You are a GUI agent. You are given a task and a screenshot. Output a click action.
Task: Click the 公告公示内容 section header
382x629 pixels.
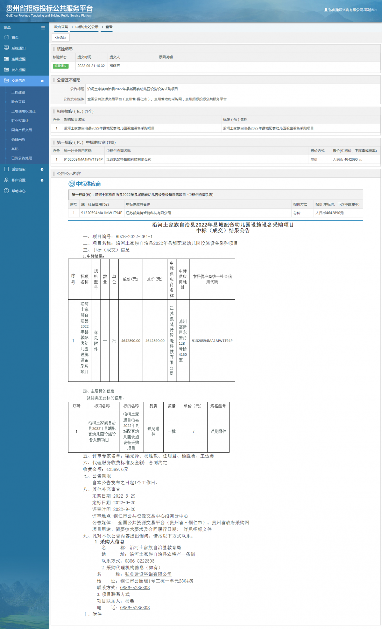[x=69, y=174]
